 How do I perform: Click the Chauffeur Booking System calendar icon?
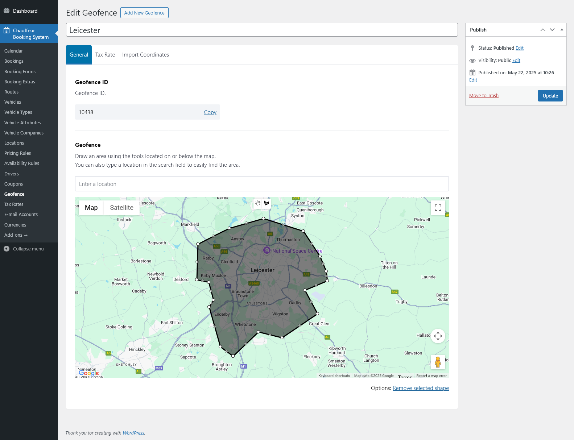tap(7, 30)
